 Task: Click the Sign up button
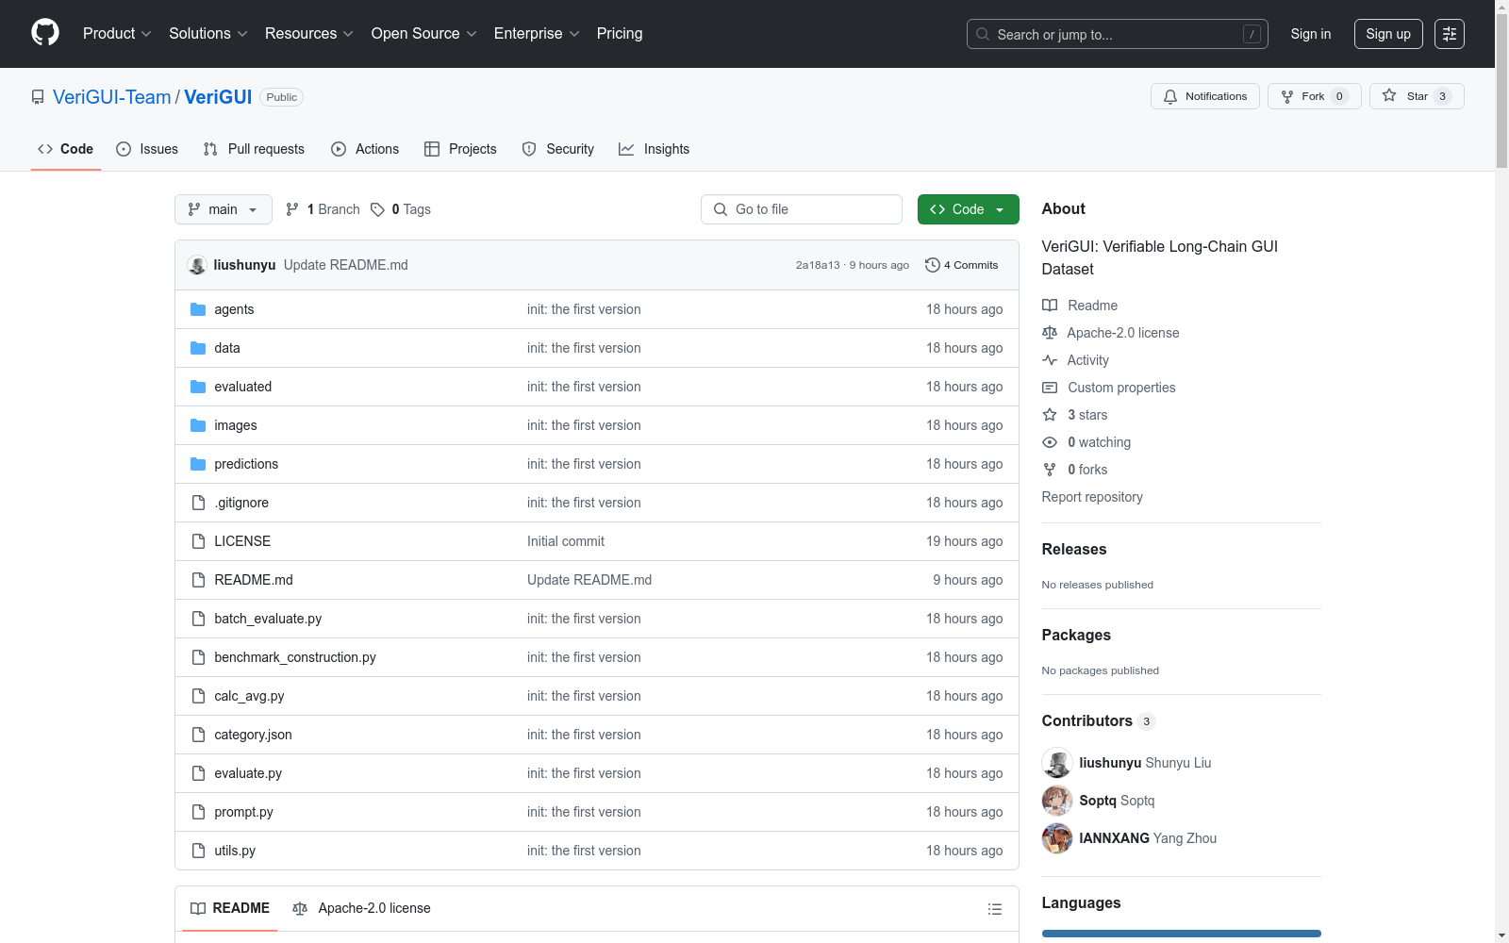(x=1388, y=34)
